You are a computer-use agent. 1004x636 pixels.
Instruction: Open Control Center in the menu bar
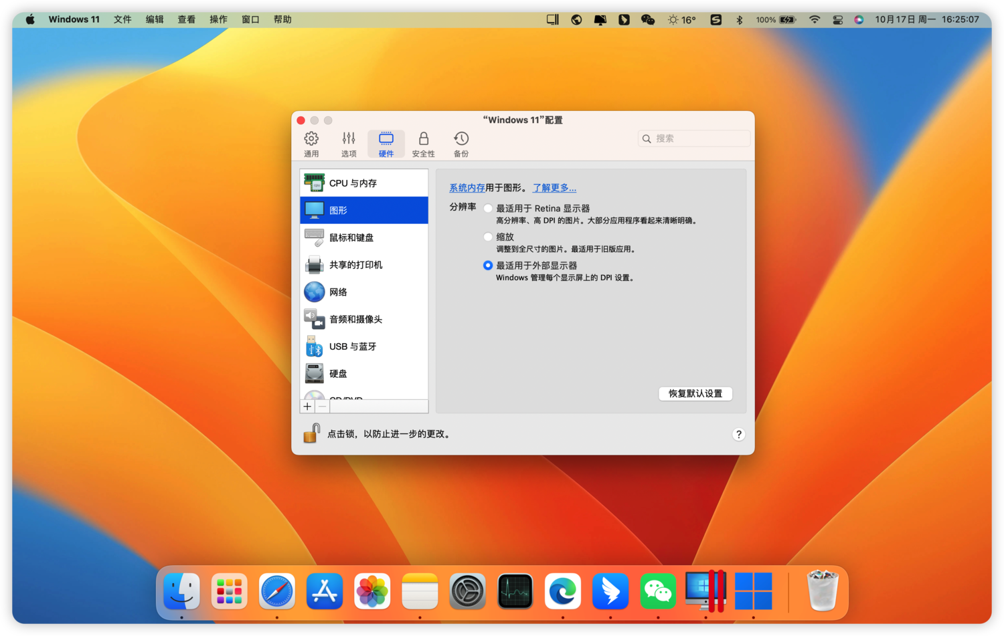pyautogui.click(x=837, y=19)
